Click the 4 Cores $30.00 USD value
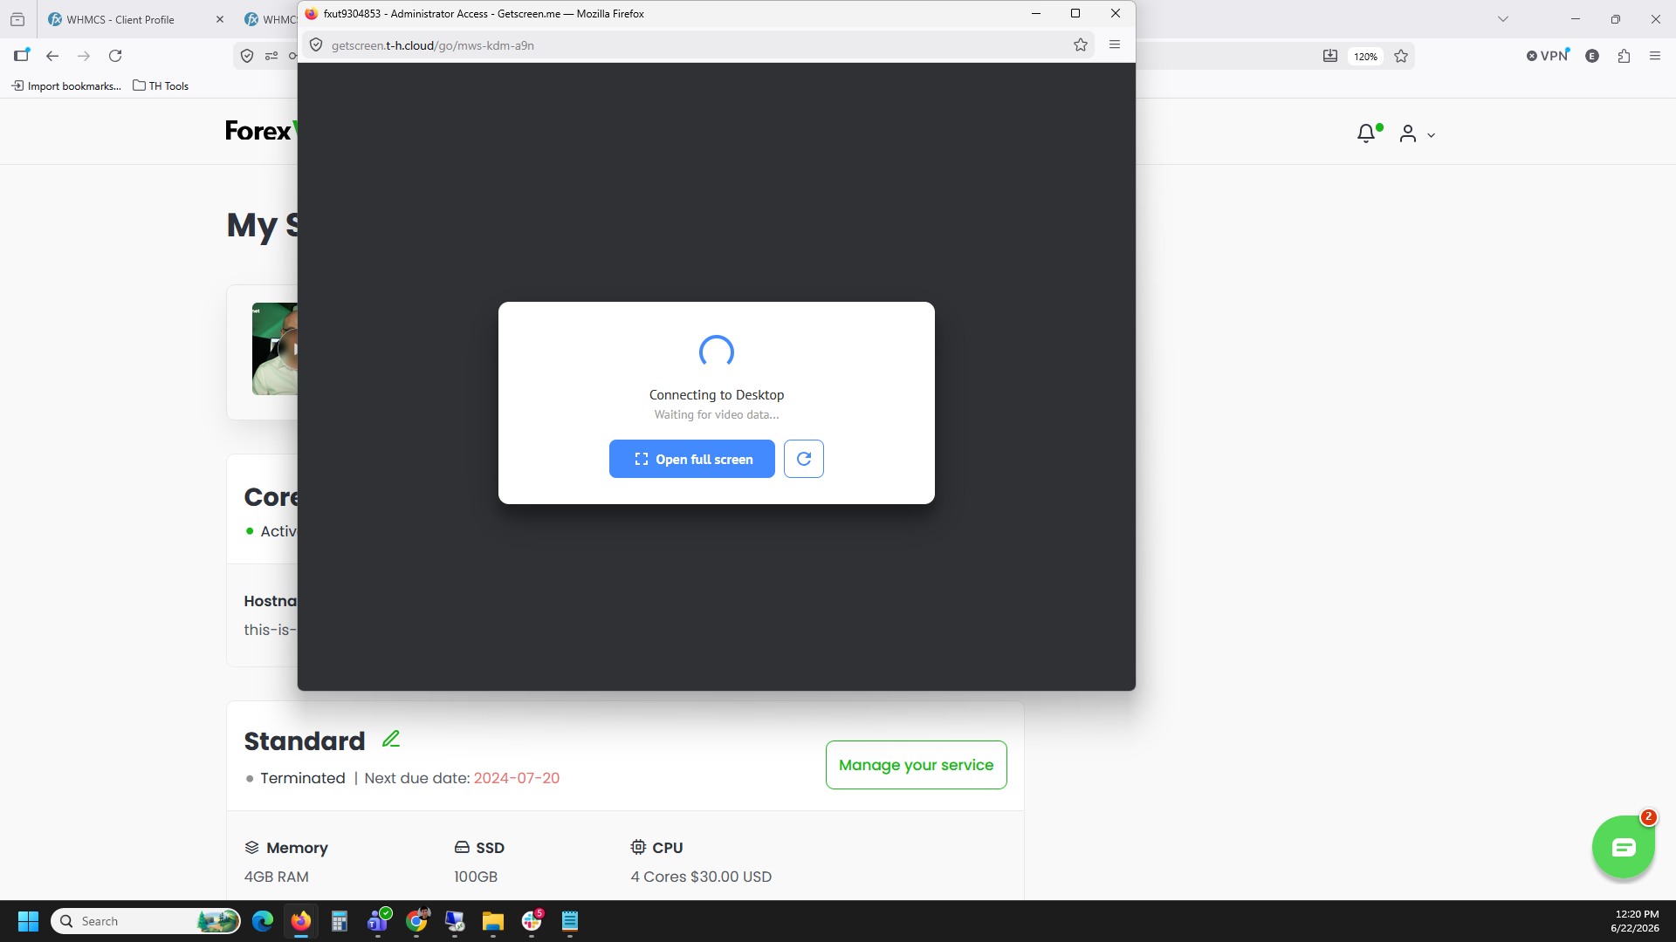The width and height of the screenshot is (1676, 942). point(701,877)
